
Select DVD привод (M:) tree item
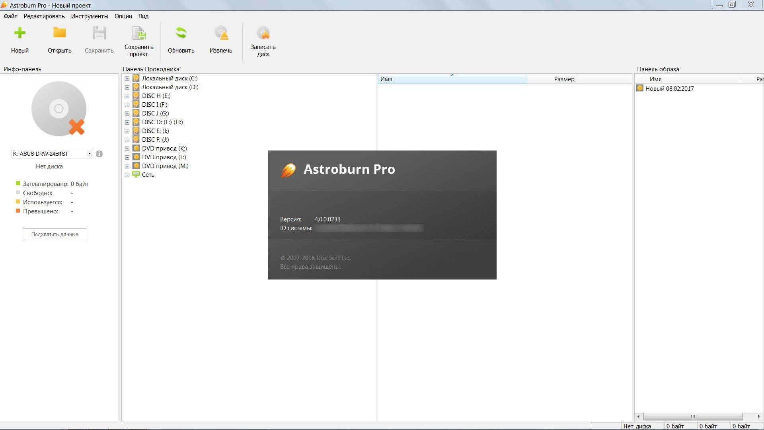pos(165,166)
